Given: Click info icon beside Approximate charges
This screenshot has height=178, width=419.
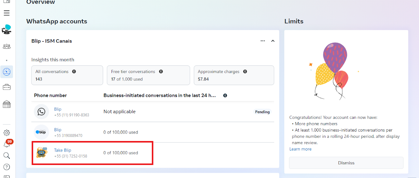Looking at the screenshot, I should coord(245,72).
